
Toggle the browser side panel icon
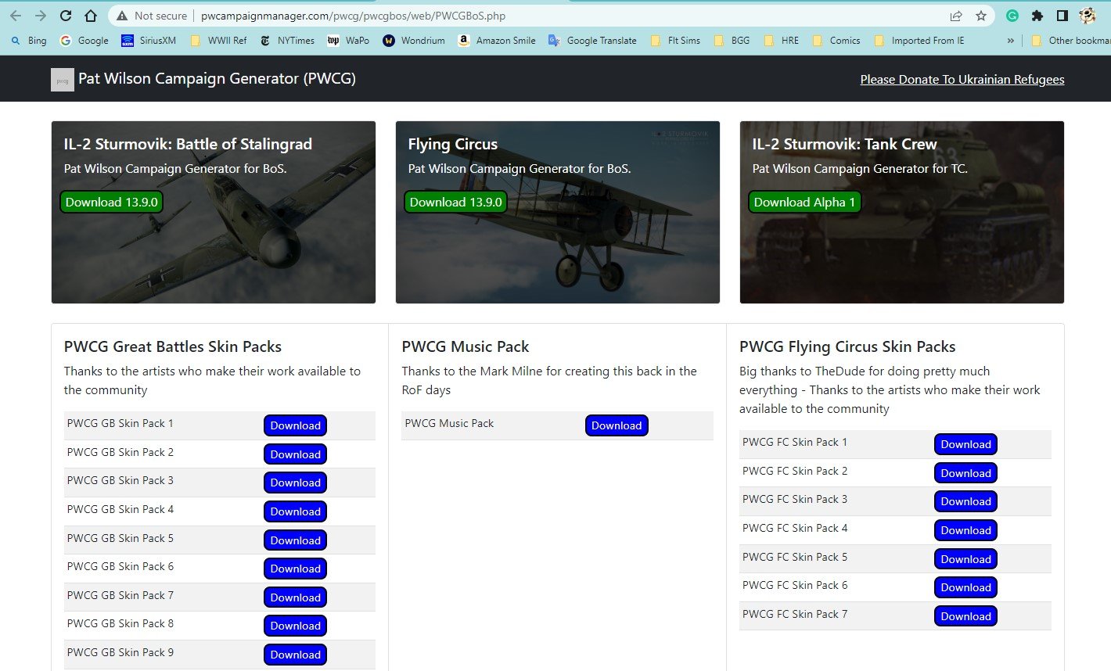pos(1062,16)
